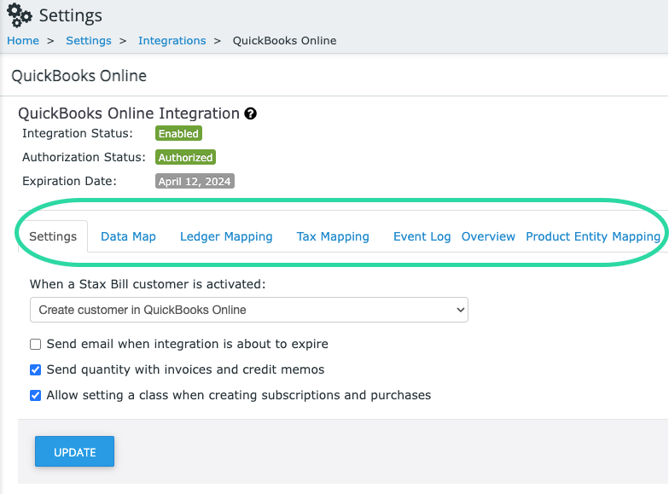The height and width of the screenshot is (494, 669).
Task: Switch to the Data Map tab
Action: [128, 236]
